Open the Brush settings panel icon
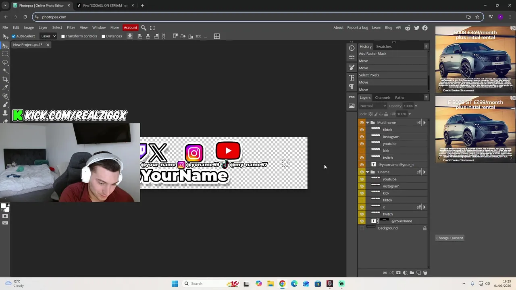Image resolution: width=516 pixels, height=290 pixels. [x=352, y=67]
